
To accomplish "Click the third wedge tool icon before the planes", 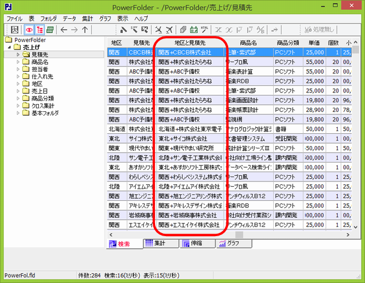I will tap(145, 30).
